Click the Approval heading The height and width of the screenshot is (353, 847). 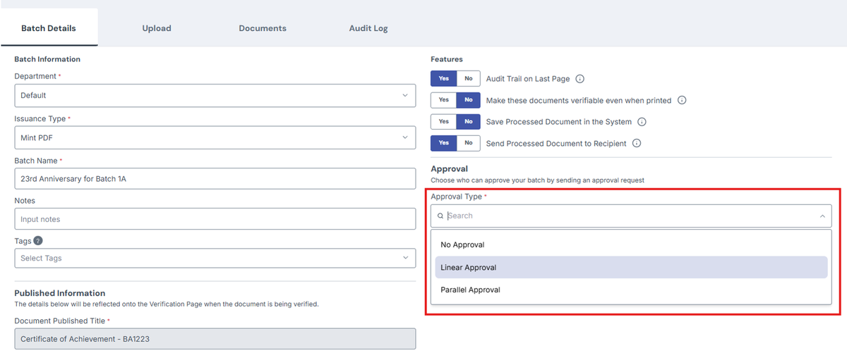[450, 169]
